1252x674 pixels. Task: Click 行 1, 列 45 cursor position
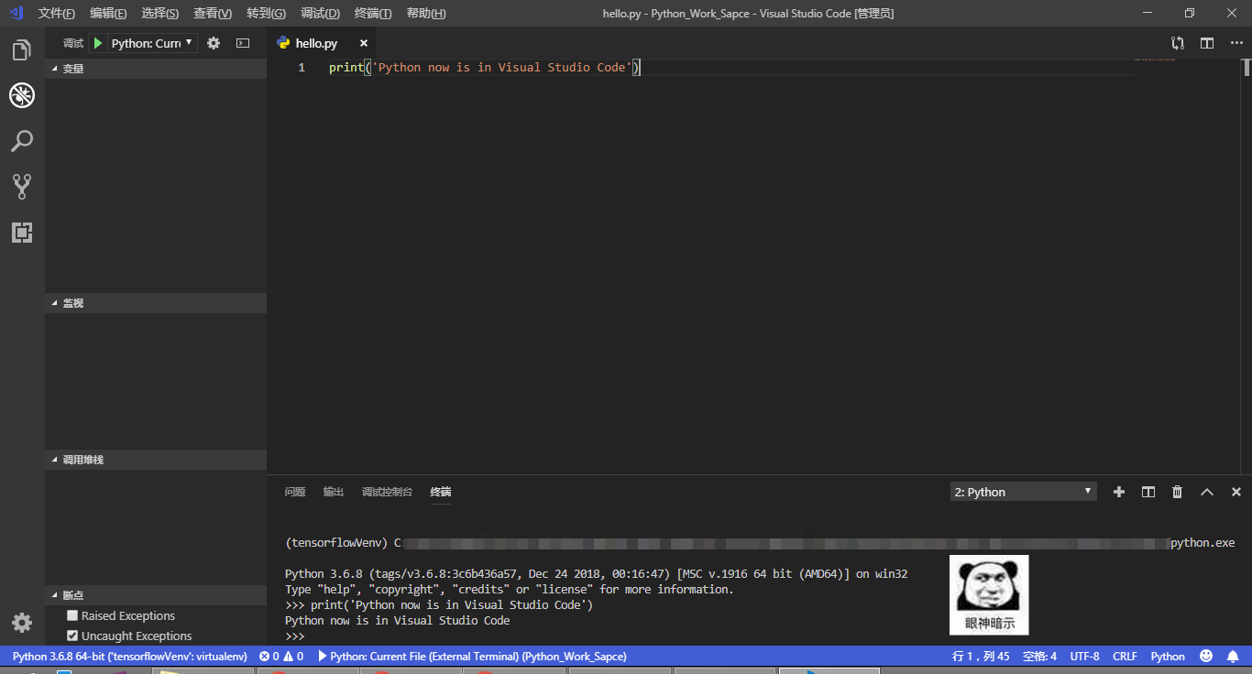(x=981, y=656)
